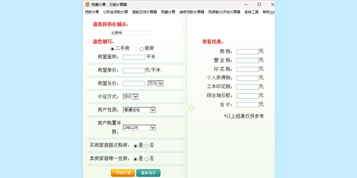
Task: Open the 税费计算 menu
Action: (x=168, y=12)
